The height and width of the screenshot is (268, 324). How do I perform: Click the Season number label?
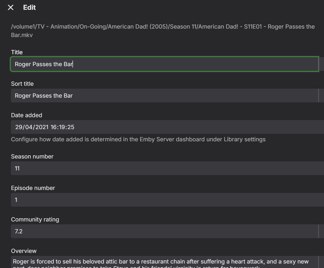tap(32, 156)
